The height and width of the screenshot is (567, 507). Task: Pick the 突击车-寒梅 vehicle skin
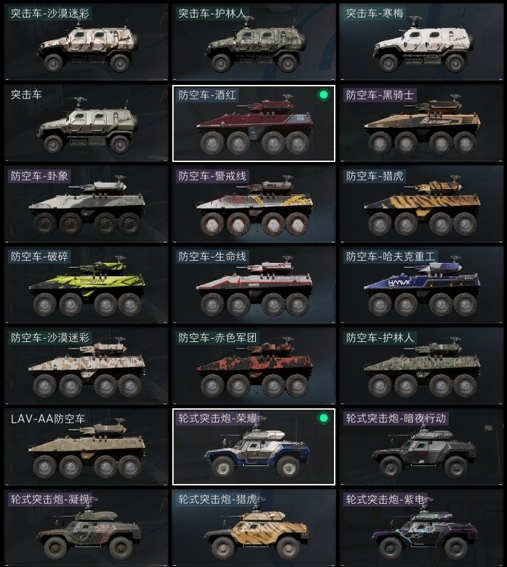pos(421,42)
